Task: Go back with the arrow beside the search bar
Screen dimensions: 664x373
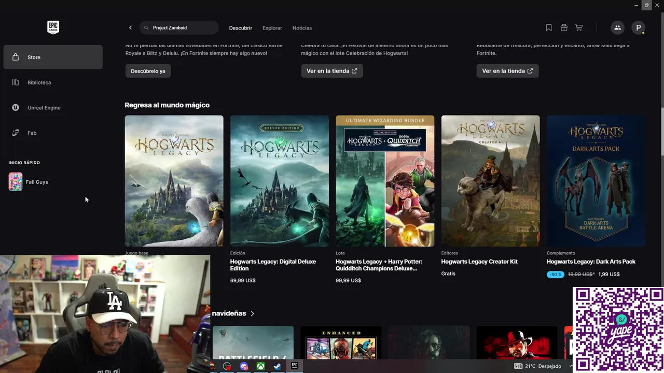Action: (130, 28)
